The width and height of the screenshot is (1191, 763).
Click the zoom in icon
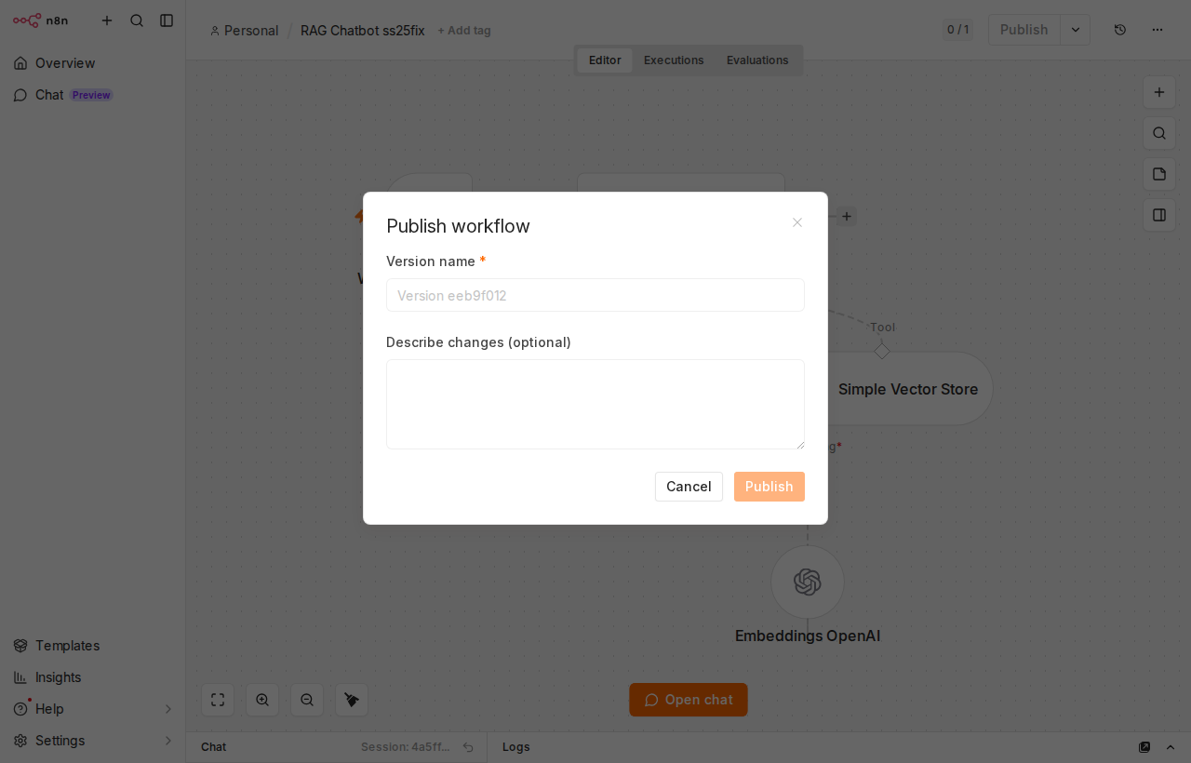click(262, 700)
